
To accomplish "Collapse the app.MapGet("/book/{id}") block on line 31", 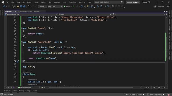I will pos(21,42).
